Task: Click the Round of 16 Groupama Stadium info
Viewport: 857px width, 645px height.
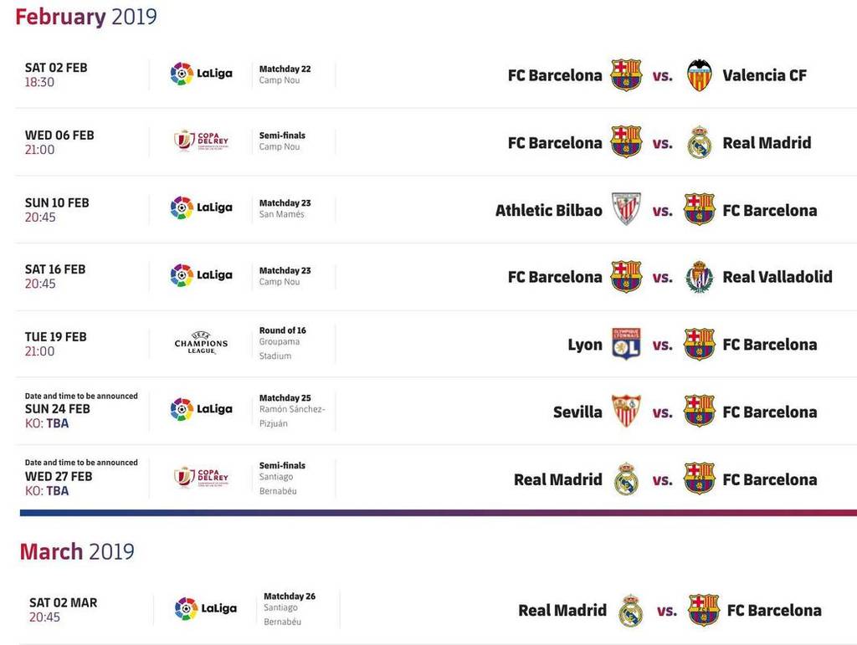Action: 283,343
